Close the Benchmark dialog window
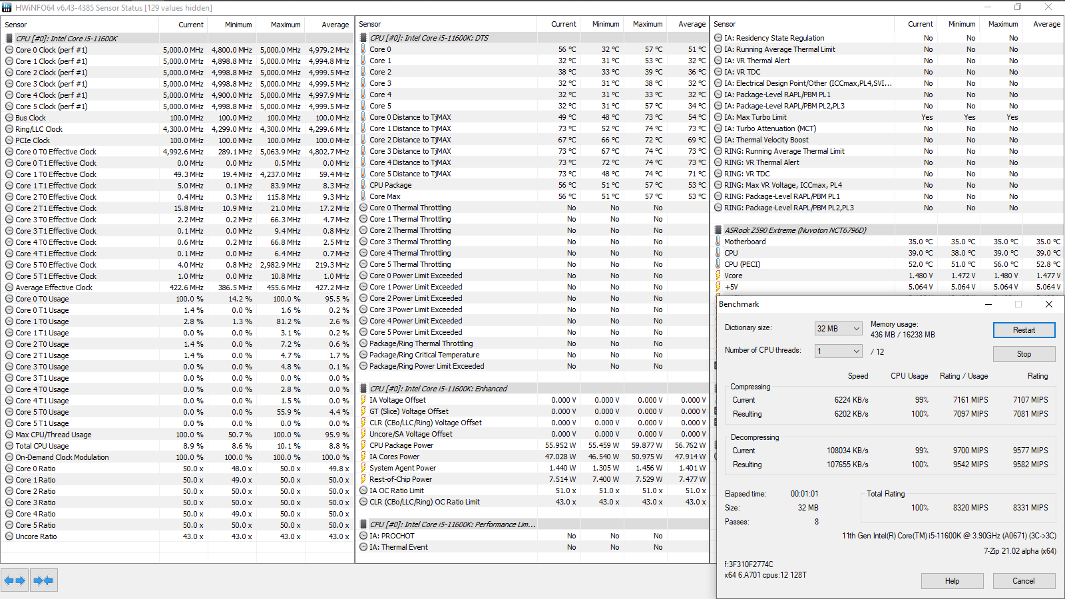The height and width of the screenshot is (599, 1065). (x=1049, y=304)
